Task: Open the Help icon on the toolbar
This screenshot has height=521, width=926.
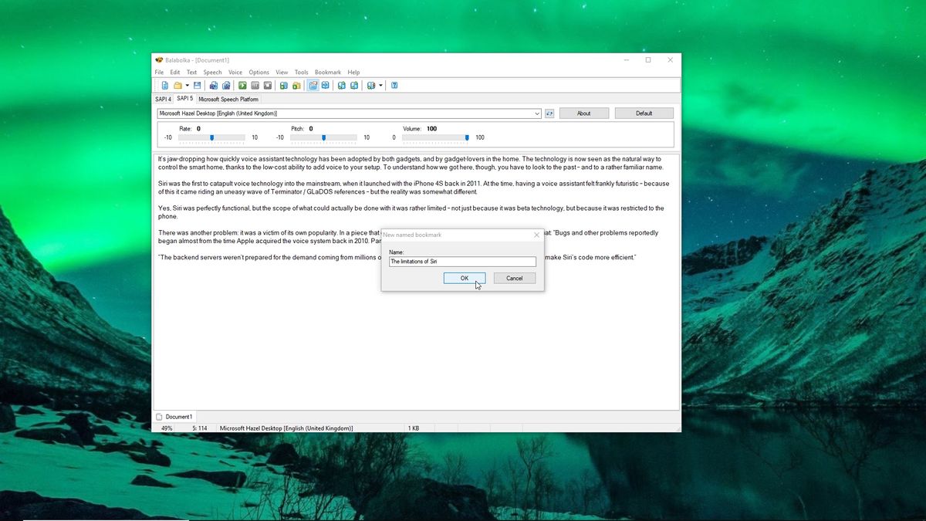Action: pyautogui.click(x=394, y=85)
